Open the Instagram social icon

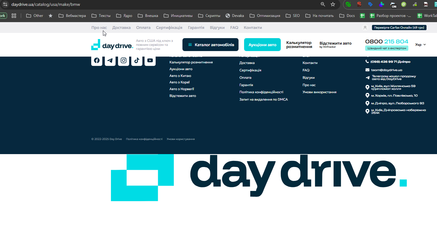(x=124, y=61)
